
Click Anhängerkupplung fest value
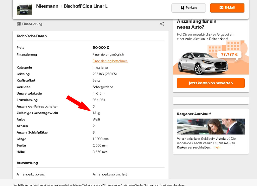[110, 174]
